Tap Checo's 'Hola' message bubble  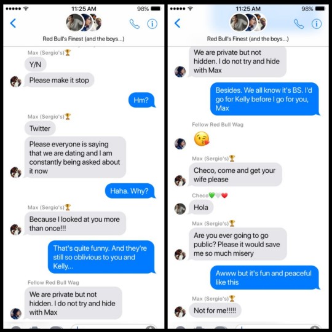[x=201, y=207]
